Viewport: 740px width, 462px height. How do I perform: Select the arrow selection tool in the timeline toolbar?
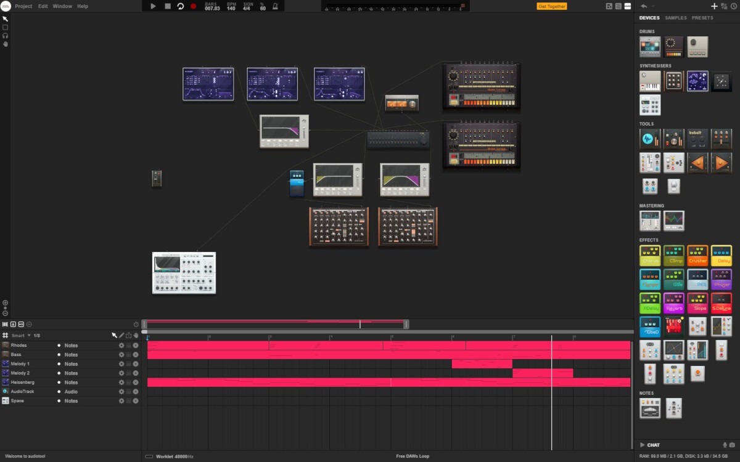(114, 335)
